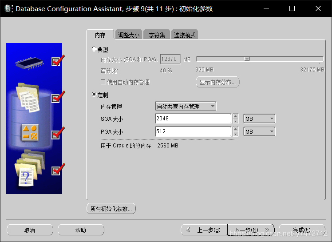Click the 显示内存分布 button
This screenshot has height=242, width=332.
[217, 82]
